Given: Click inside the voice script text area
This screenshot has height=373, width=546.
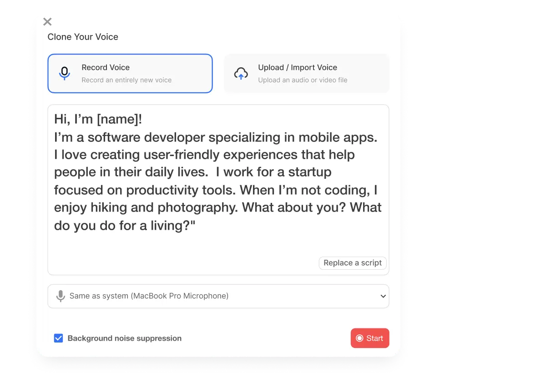Looking at the screenshot, I should coord(218,182).
